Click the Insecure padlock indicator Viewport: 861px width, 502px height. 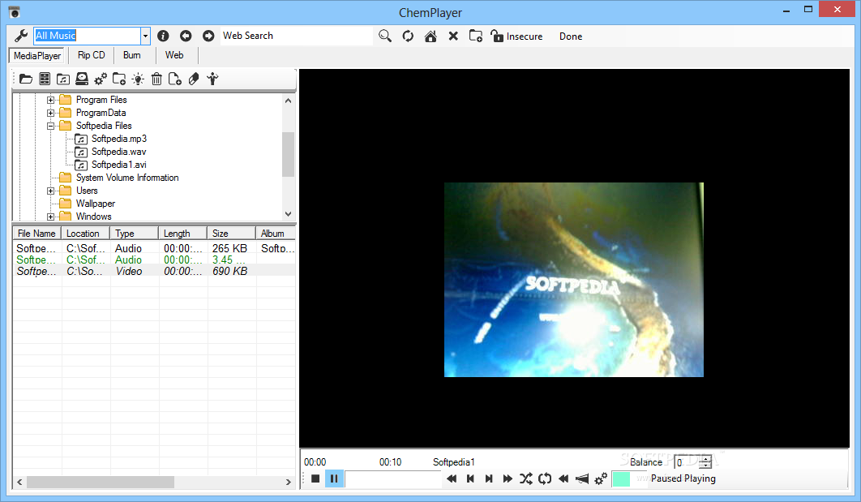tap(516, 36)
